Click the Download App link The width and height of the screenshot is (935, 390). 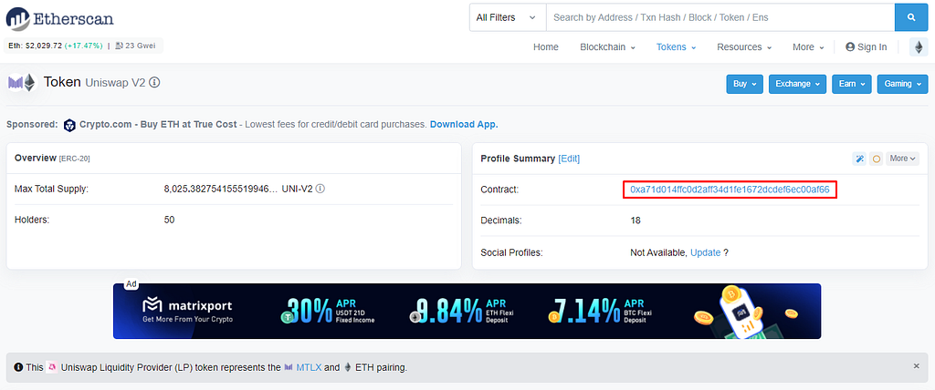(464, 125)
